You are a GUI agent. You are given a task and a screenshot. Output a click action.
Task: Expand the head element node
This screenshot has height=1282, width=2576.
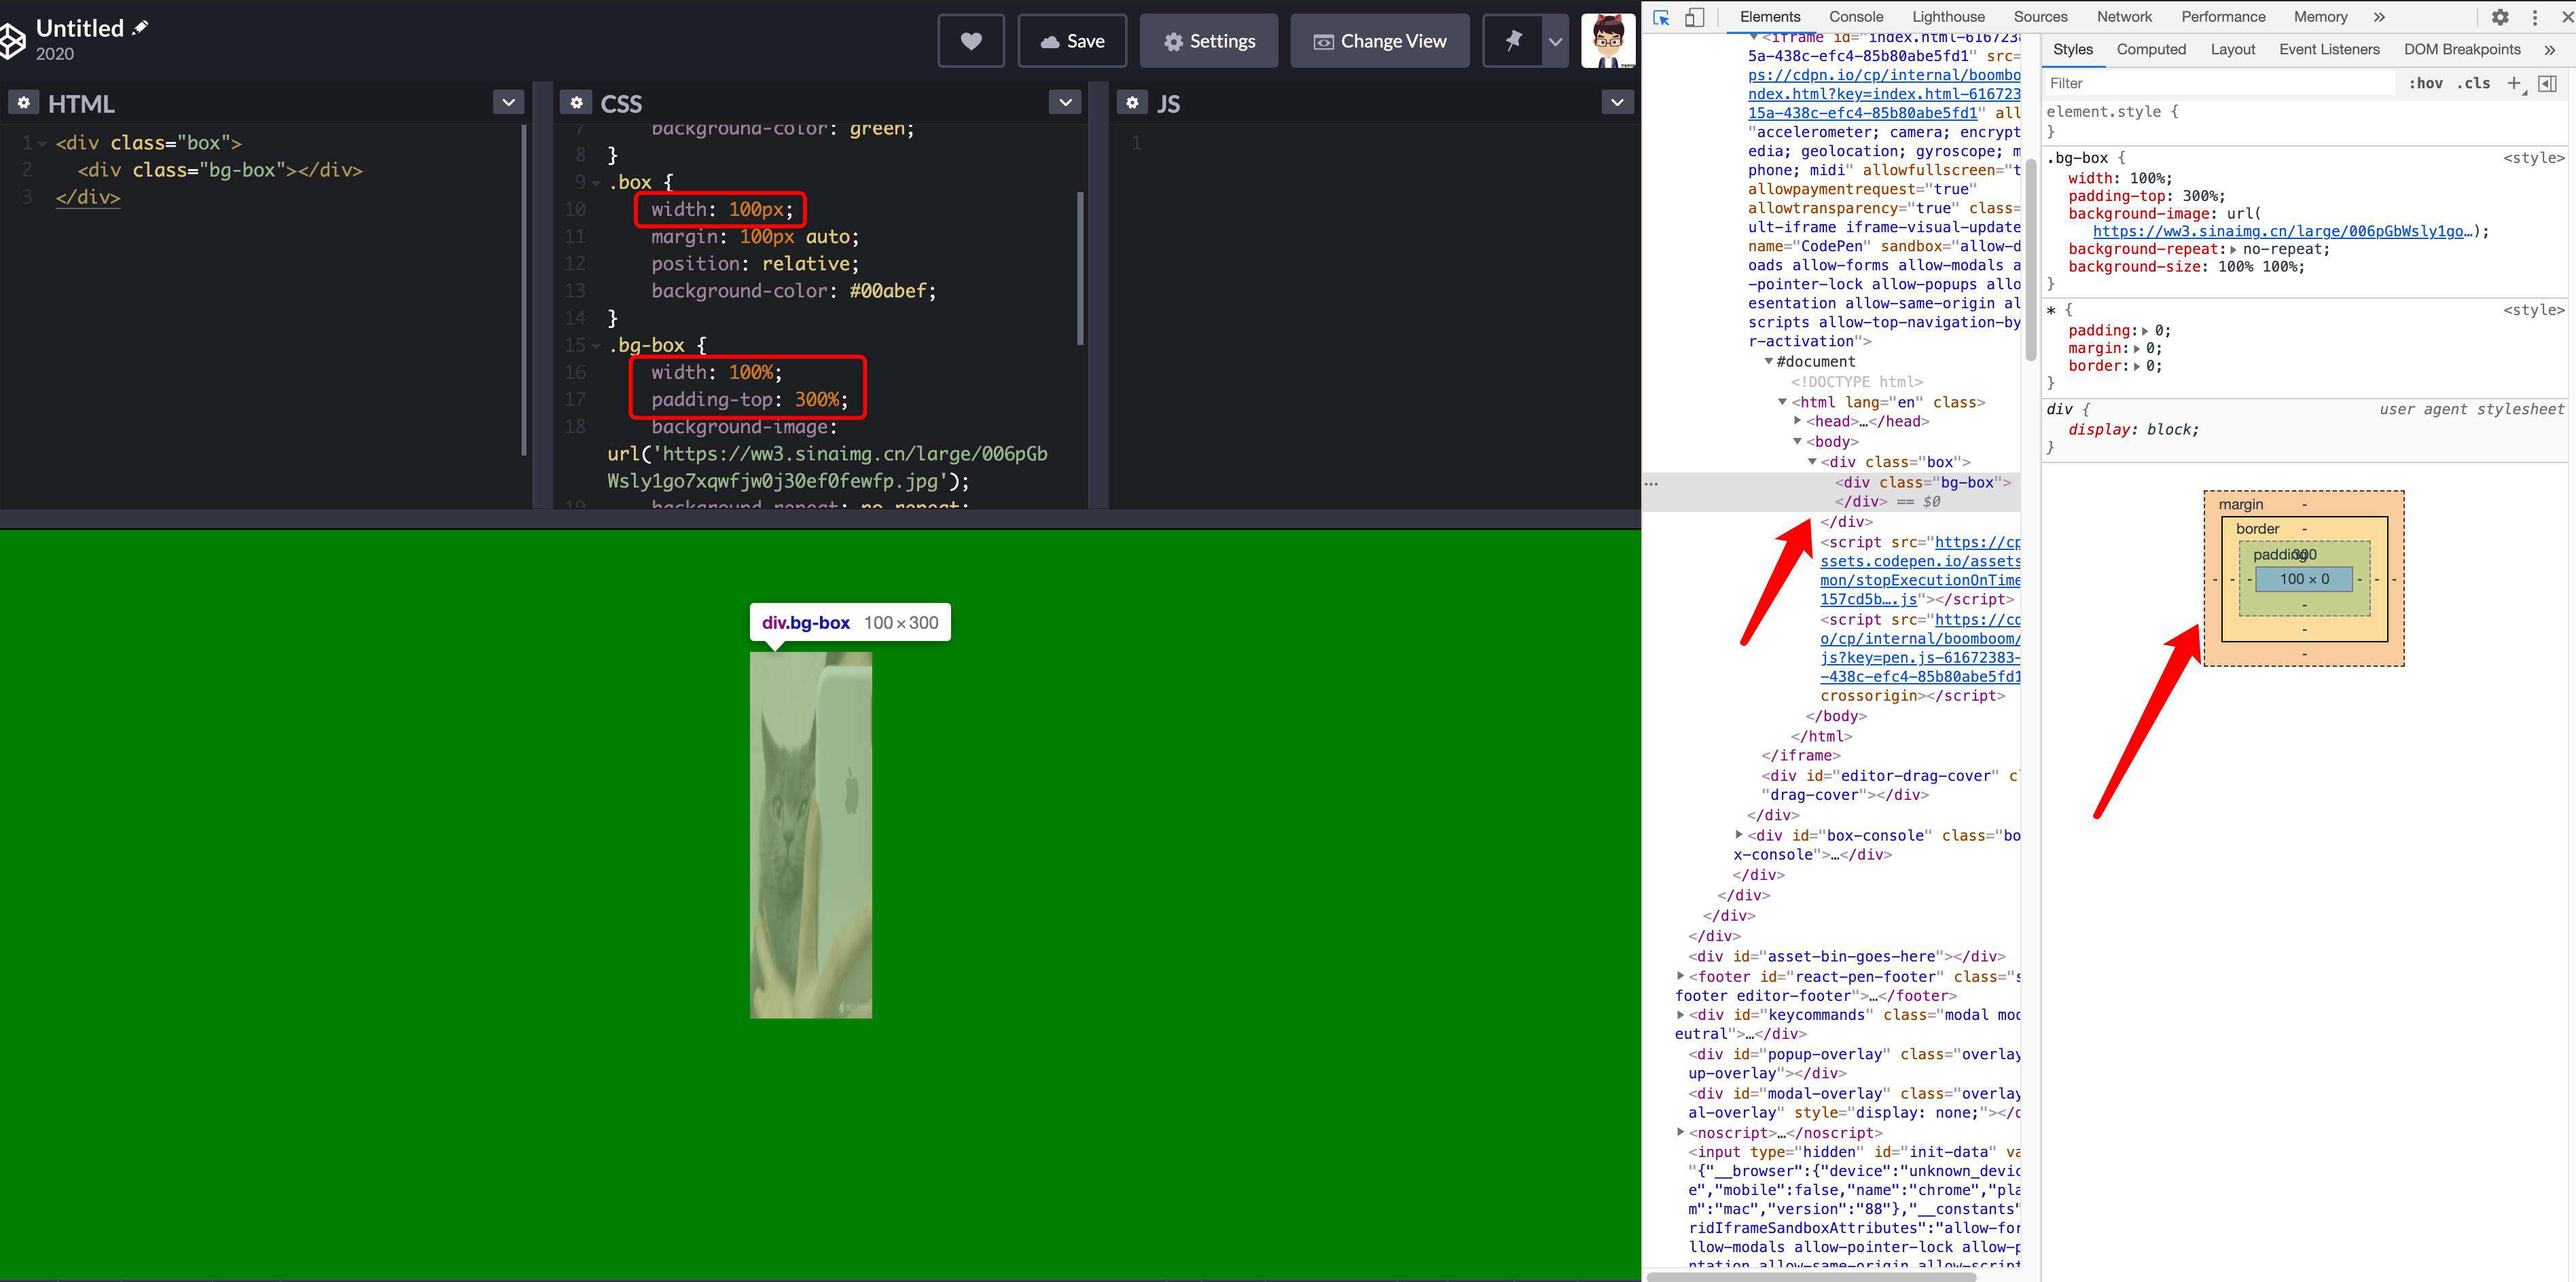click(x=1797, y=421)
